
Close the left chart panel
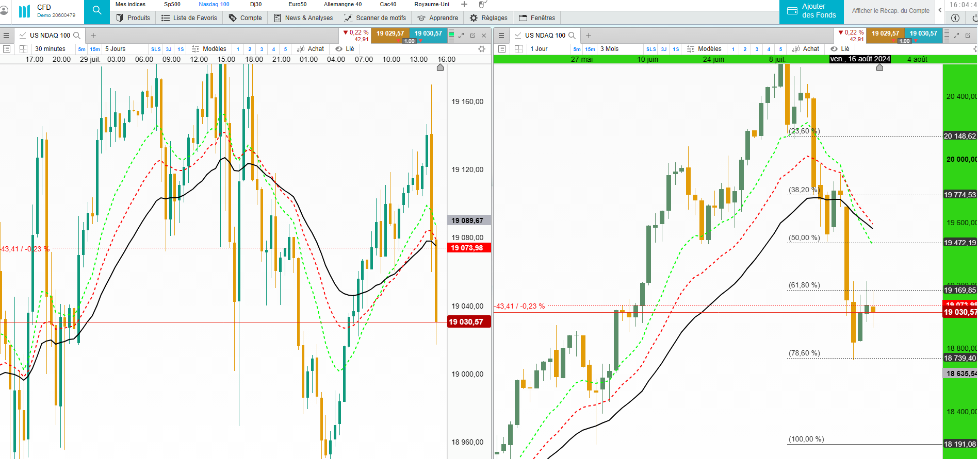tap(484, 36)
